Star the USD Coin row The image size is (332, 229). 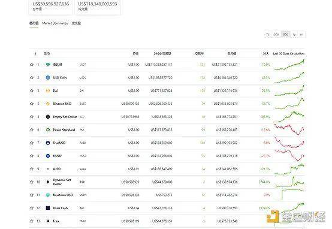click(x=32, y=77)
